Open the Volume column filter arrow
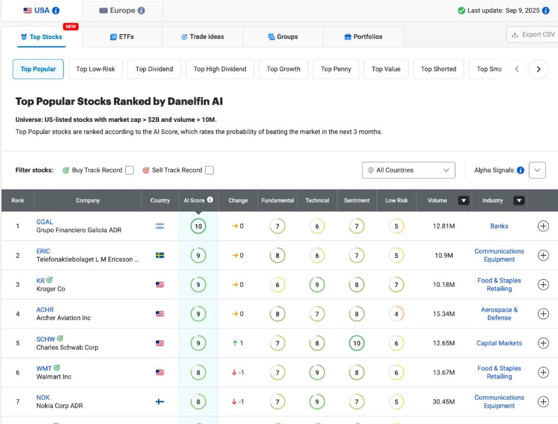Screen dimensions: 558x424 [x=463, y=200]
